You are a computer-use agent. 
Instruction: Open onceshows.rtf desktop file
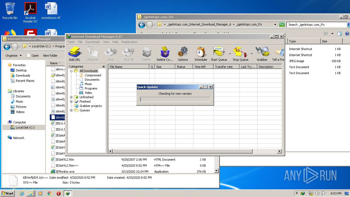51,11
